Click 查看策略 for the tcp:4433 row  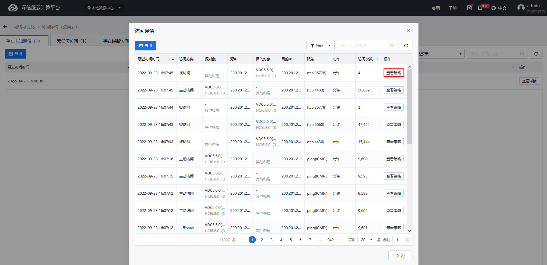394,90
